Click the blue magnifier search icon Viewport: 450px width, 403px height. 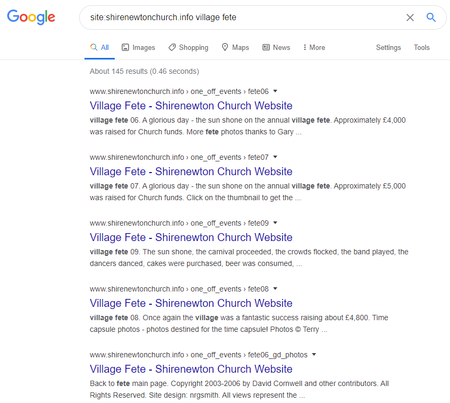(431, 18)
